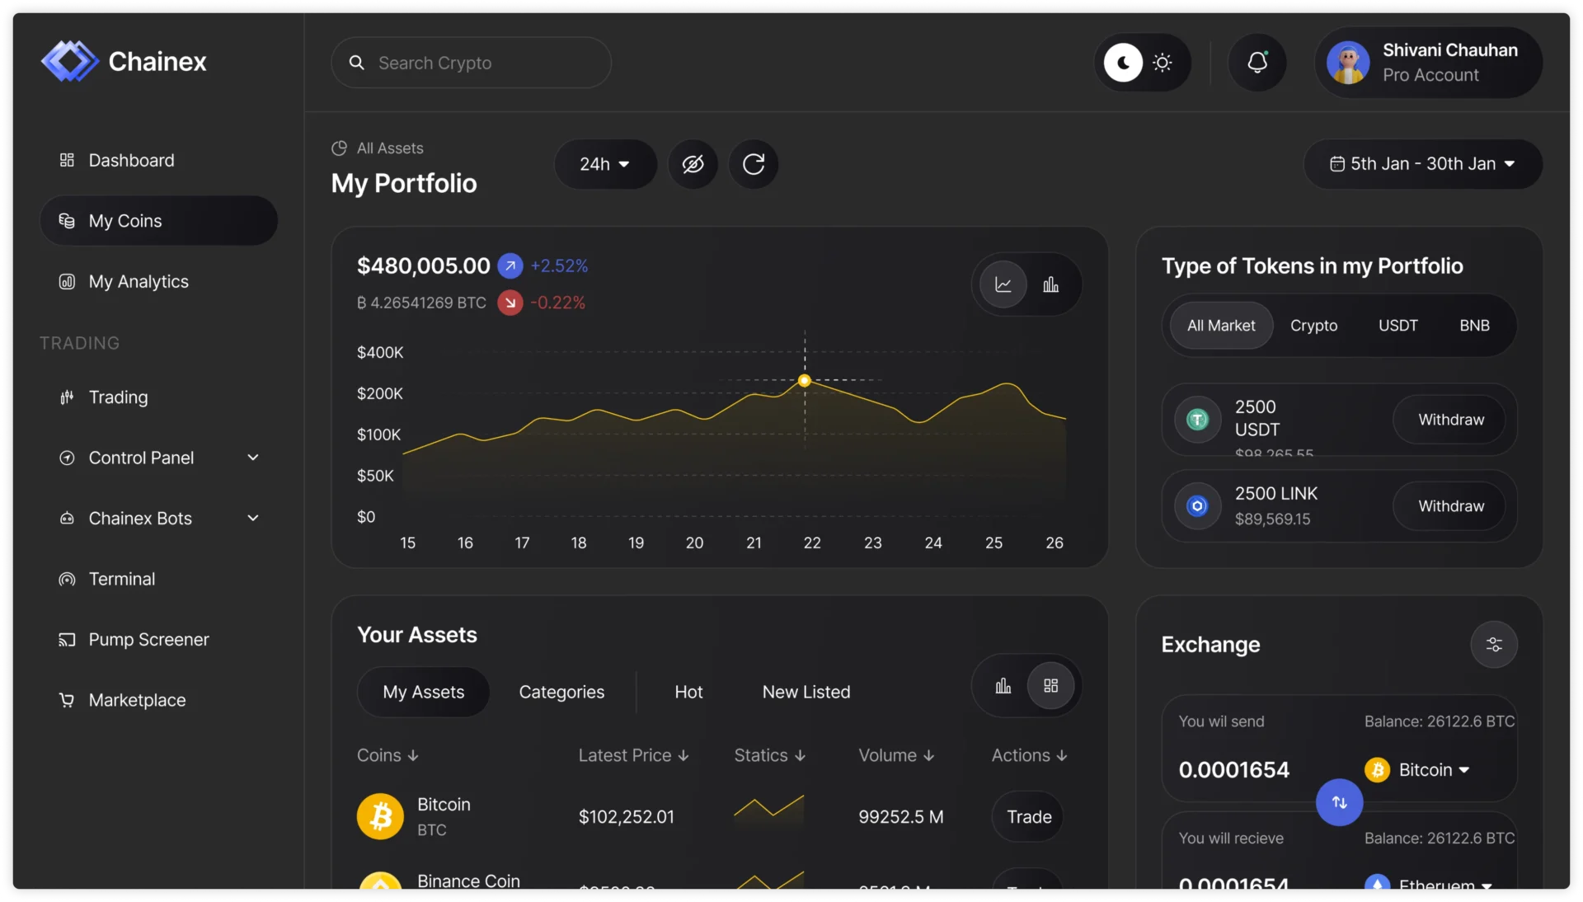Image resolution: width=1583 pixels, height=902 pixels.
Task: Click the swap-direction arrows in Exchange panel
Action: click(x=1338, y=802)
